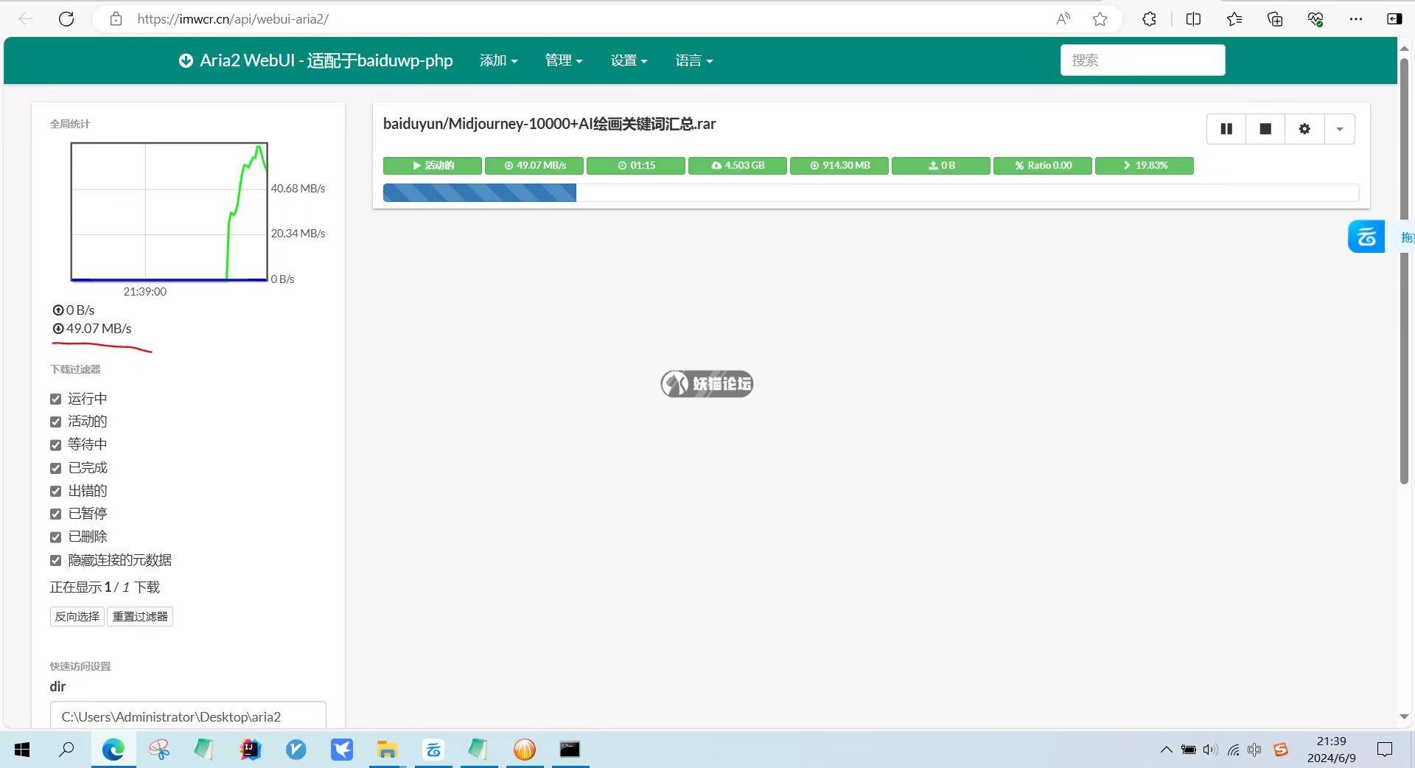Viewport: 1415px width, 768px height.
Task: Click the Ratio 0.00 badge
Action: (1042, 165)
